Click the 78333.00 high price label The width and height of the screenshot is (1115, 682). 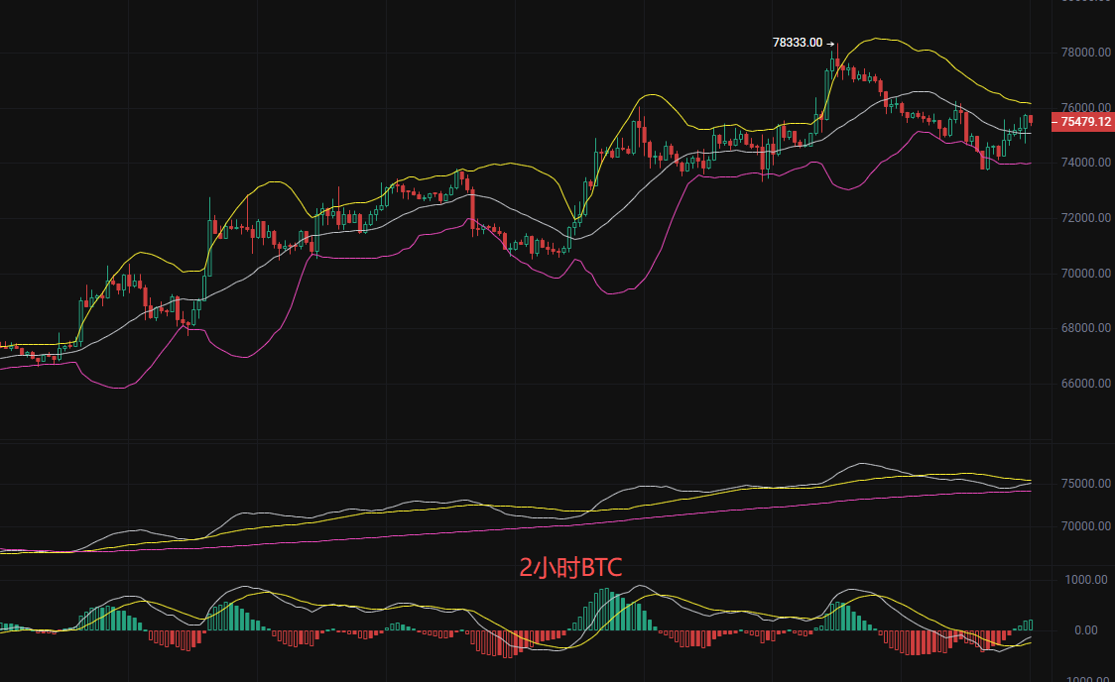[798, 43]
